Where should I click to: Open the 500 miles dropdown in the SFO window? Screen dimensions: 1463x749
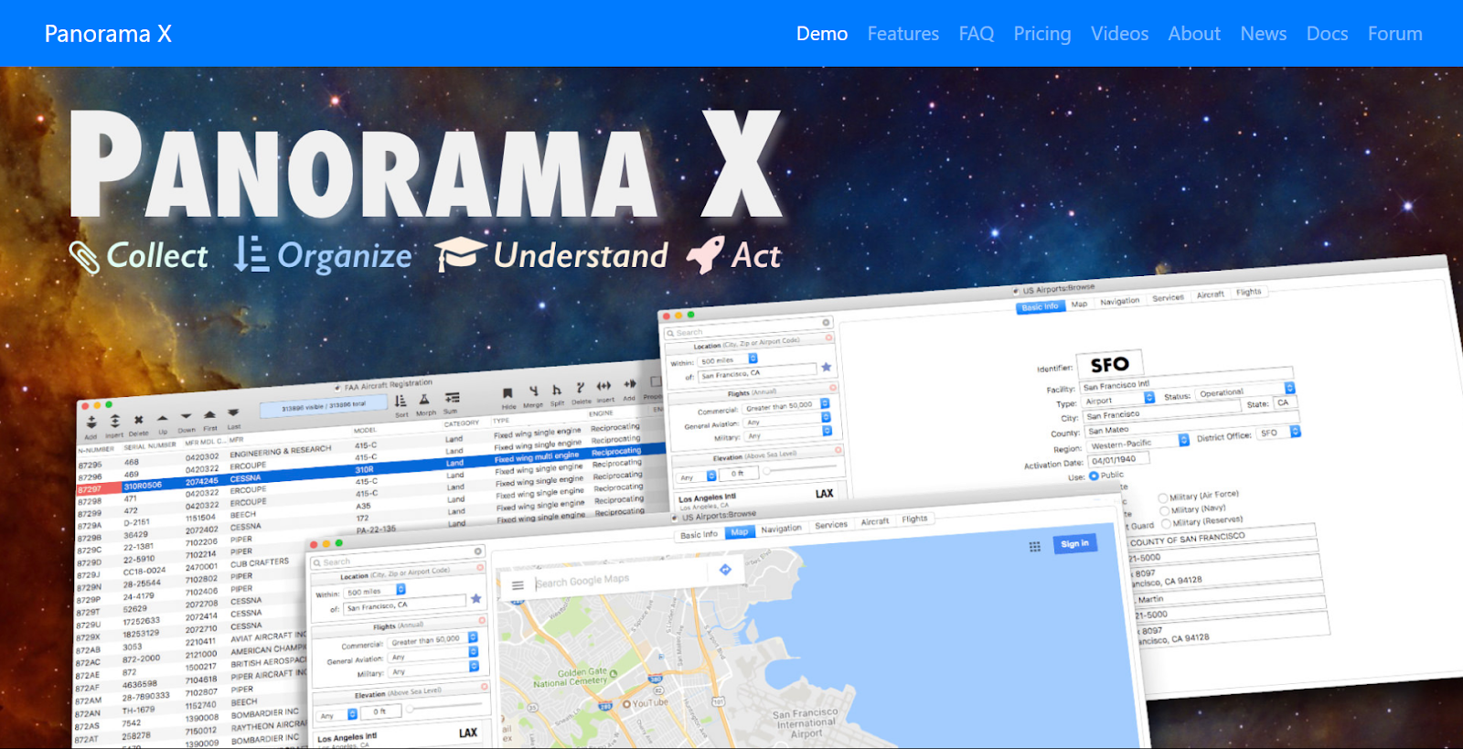[728, 359]
